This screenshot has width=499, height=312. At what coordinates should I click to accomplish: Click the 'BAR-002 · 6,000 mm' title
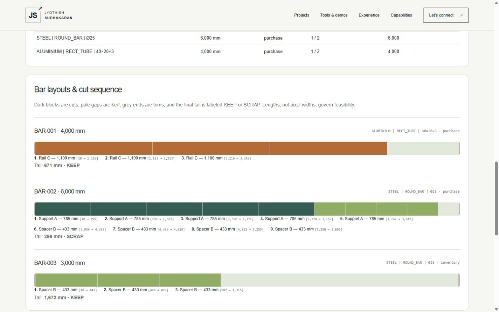pos(60,191)
